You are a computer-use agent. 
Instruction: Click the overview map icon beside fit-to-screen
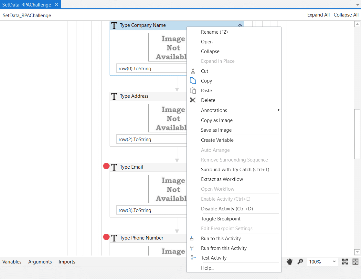[x=356, y=262]
